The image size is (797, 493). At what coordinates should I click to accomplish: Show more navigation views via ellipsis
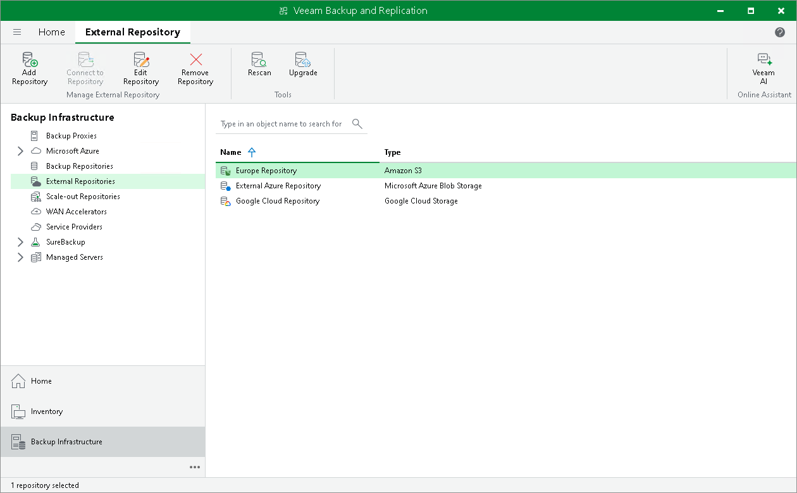pyautogui.click(x=195, y=467)
